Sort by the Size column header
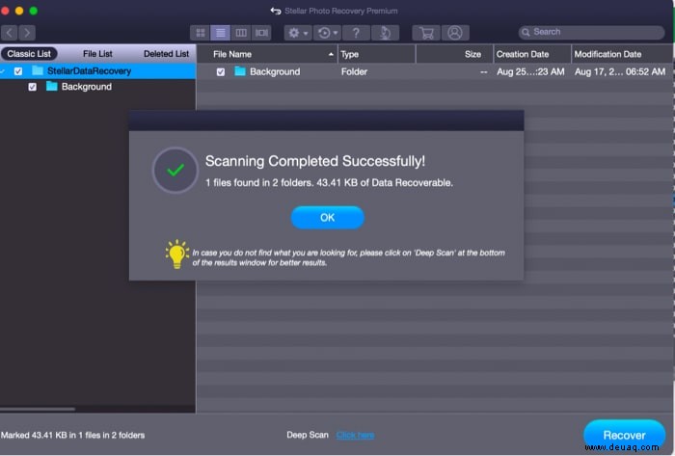Screen dimensions: 675x456 (454, 54)
